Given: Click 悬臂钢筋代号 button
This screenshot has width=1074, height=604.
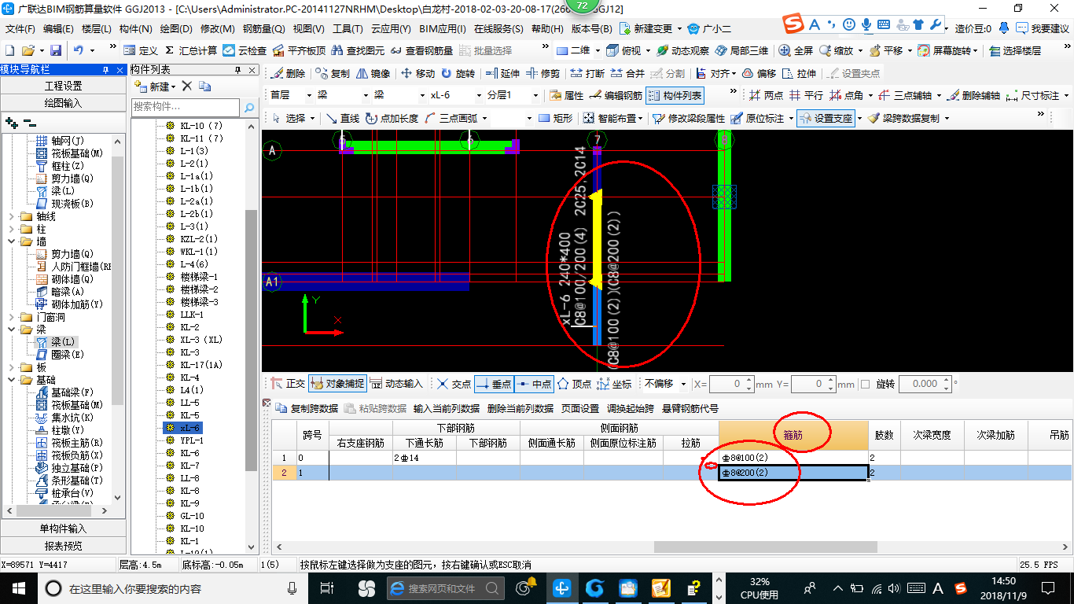Looking at the screenshot, I should click(x=690, y=409).
